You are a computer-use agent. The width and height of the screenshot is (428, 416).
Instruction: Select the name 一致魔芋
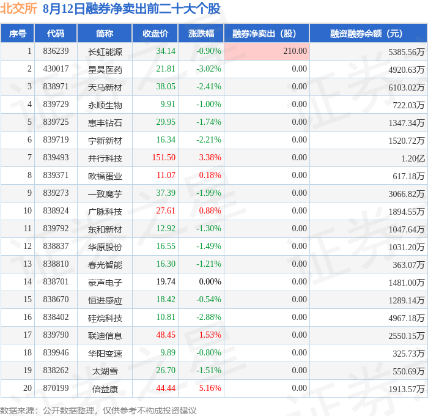(105, 194)
